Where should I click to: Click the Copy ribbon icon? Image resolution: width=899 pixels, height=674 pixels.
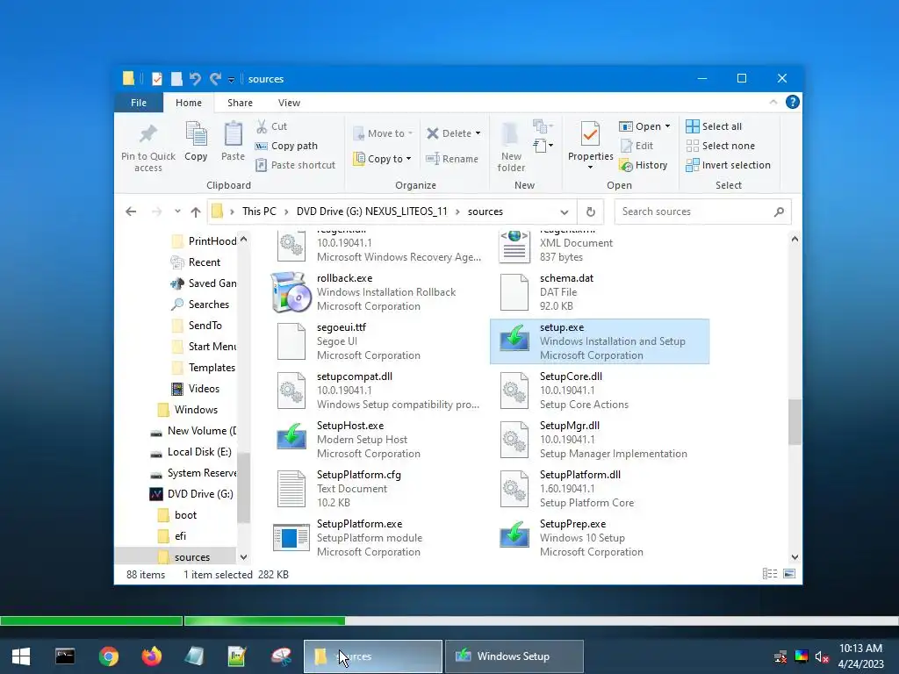pyautogui.click(x=196, y=134)
